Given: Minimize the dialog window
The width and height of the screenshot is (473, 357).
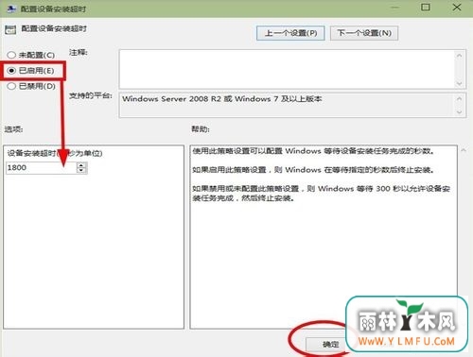Looking at the screenshot, I should point(394,7).
